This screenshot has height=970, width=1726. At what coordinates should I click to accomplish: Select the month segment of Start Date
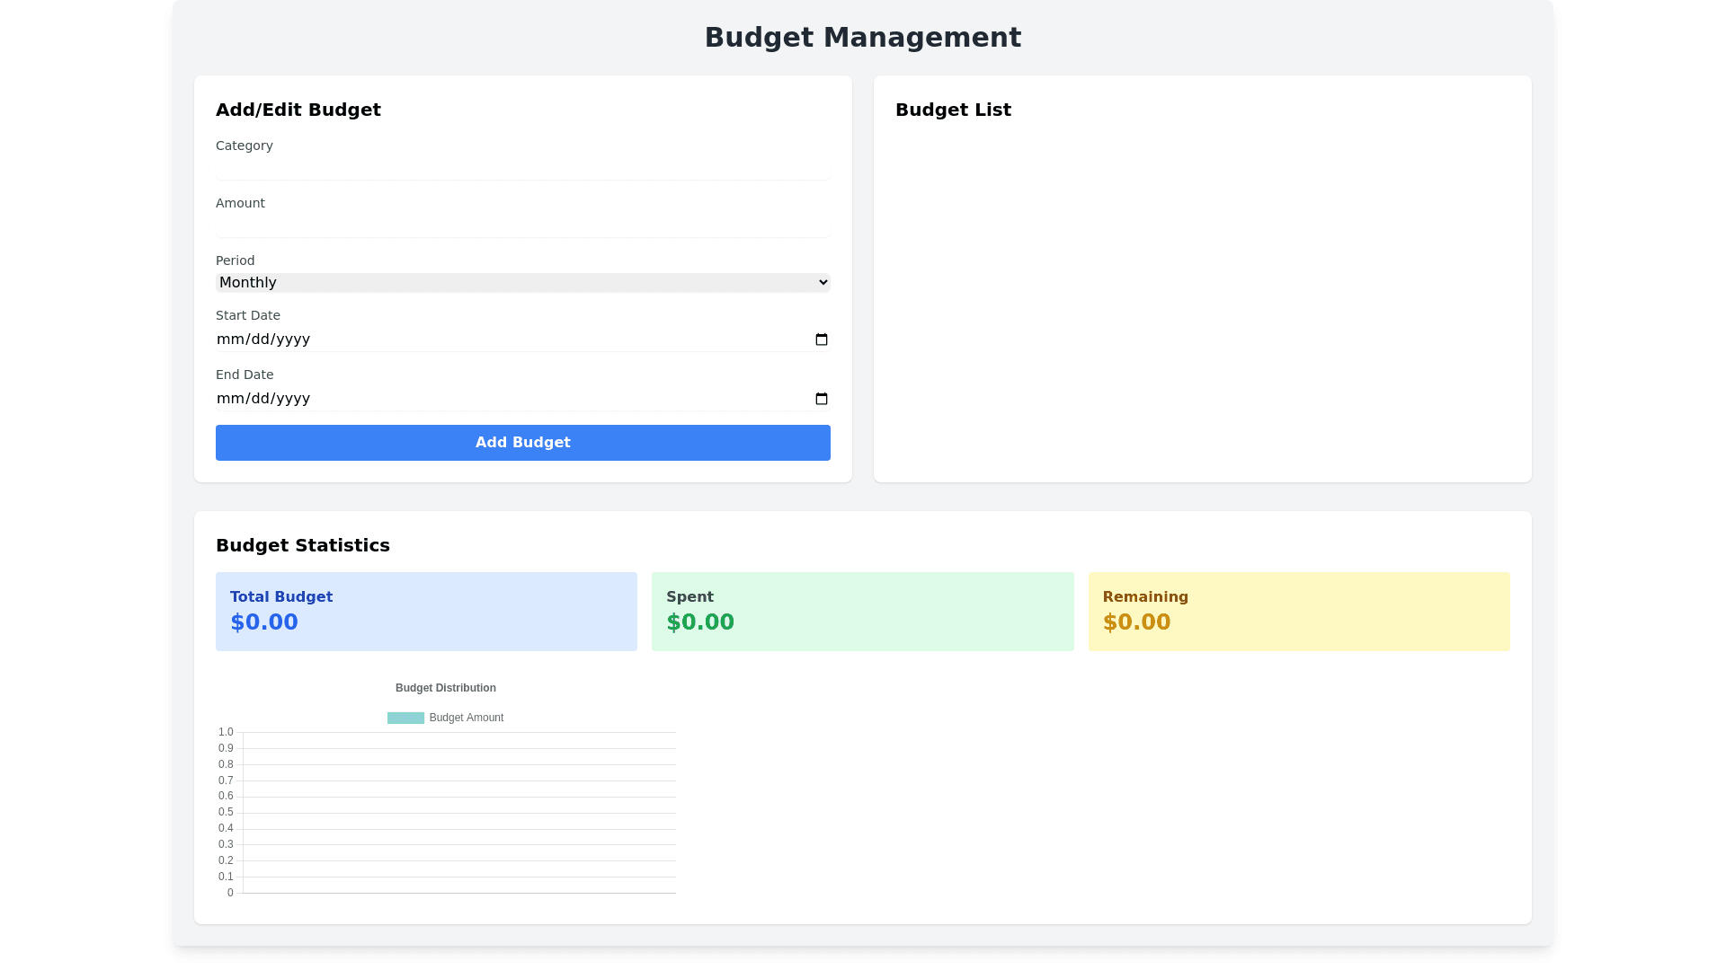230,339
